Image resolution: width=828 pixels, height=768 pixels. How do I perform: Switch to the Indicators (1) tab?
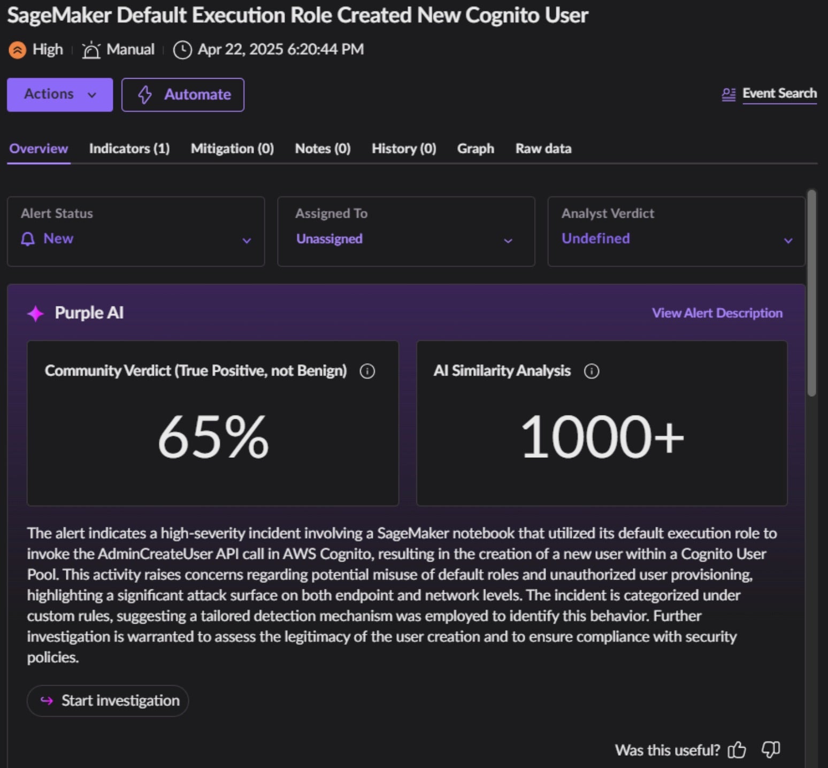tap(129, 149)
